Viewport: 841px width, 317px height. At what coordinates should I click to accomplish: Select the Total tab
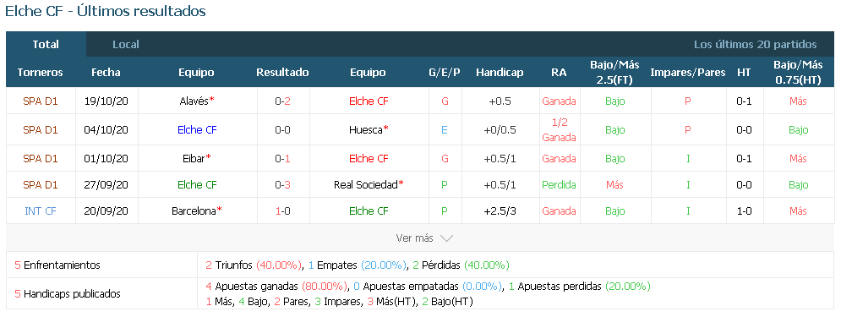46,45
